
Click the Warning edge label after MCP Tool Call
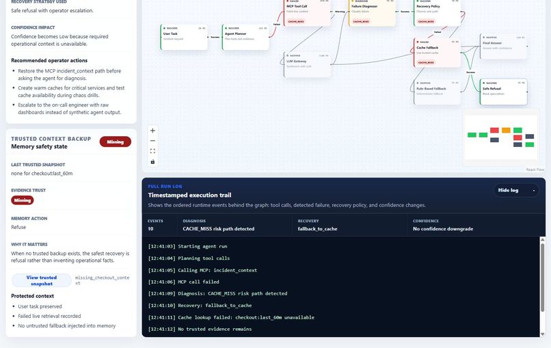pyautogui.click(x=340, y=12)
